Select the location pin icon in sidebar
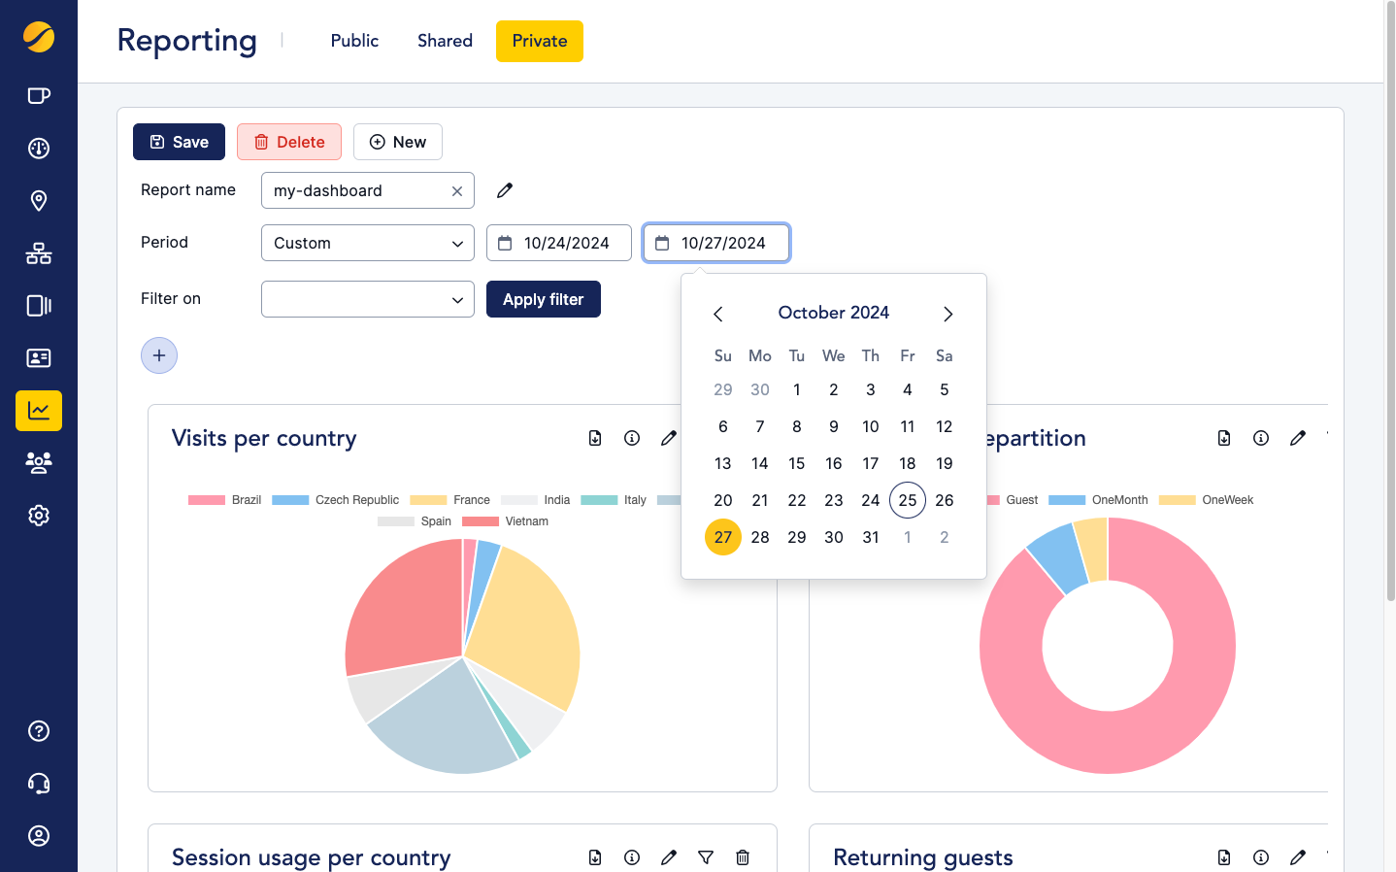The height and width of the screenshot is (872, 1396). click(38, 201)
